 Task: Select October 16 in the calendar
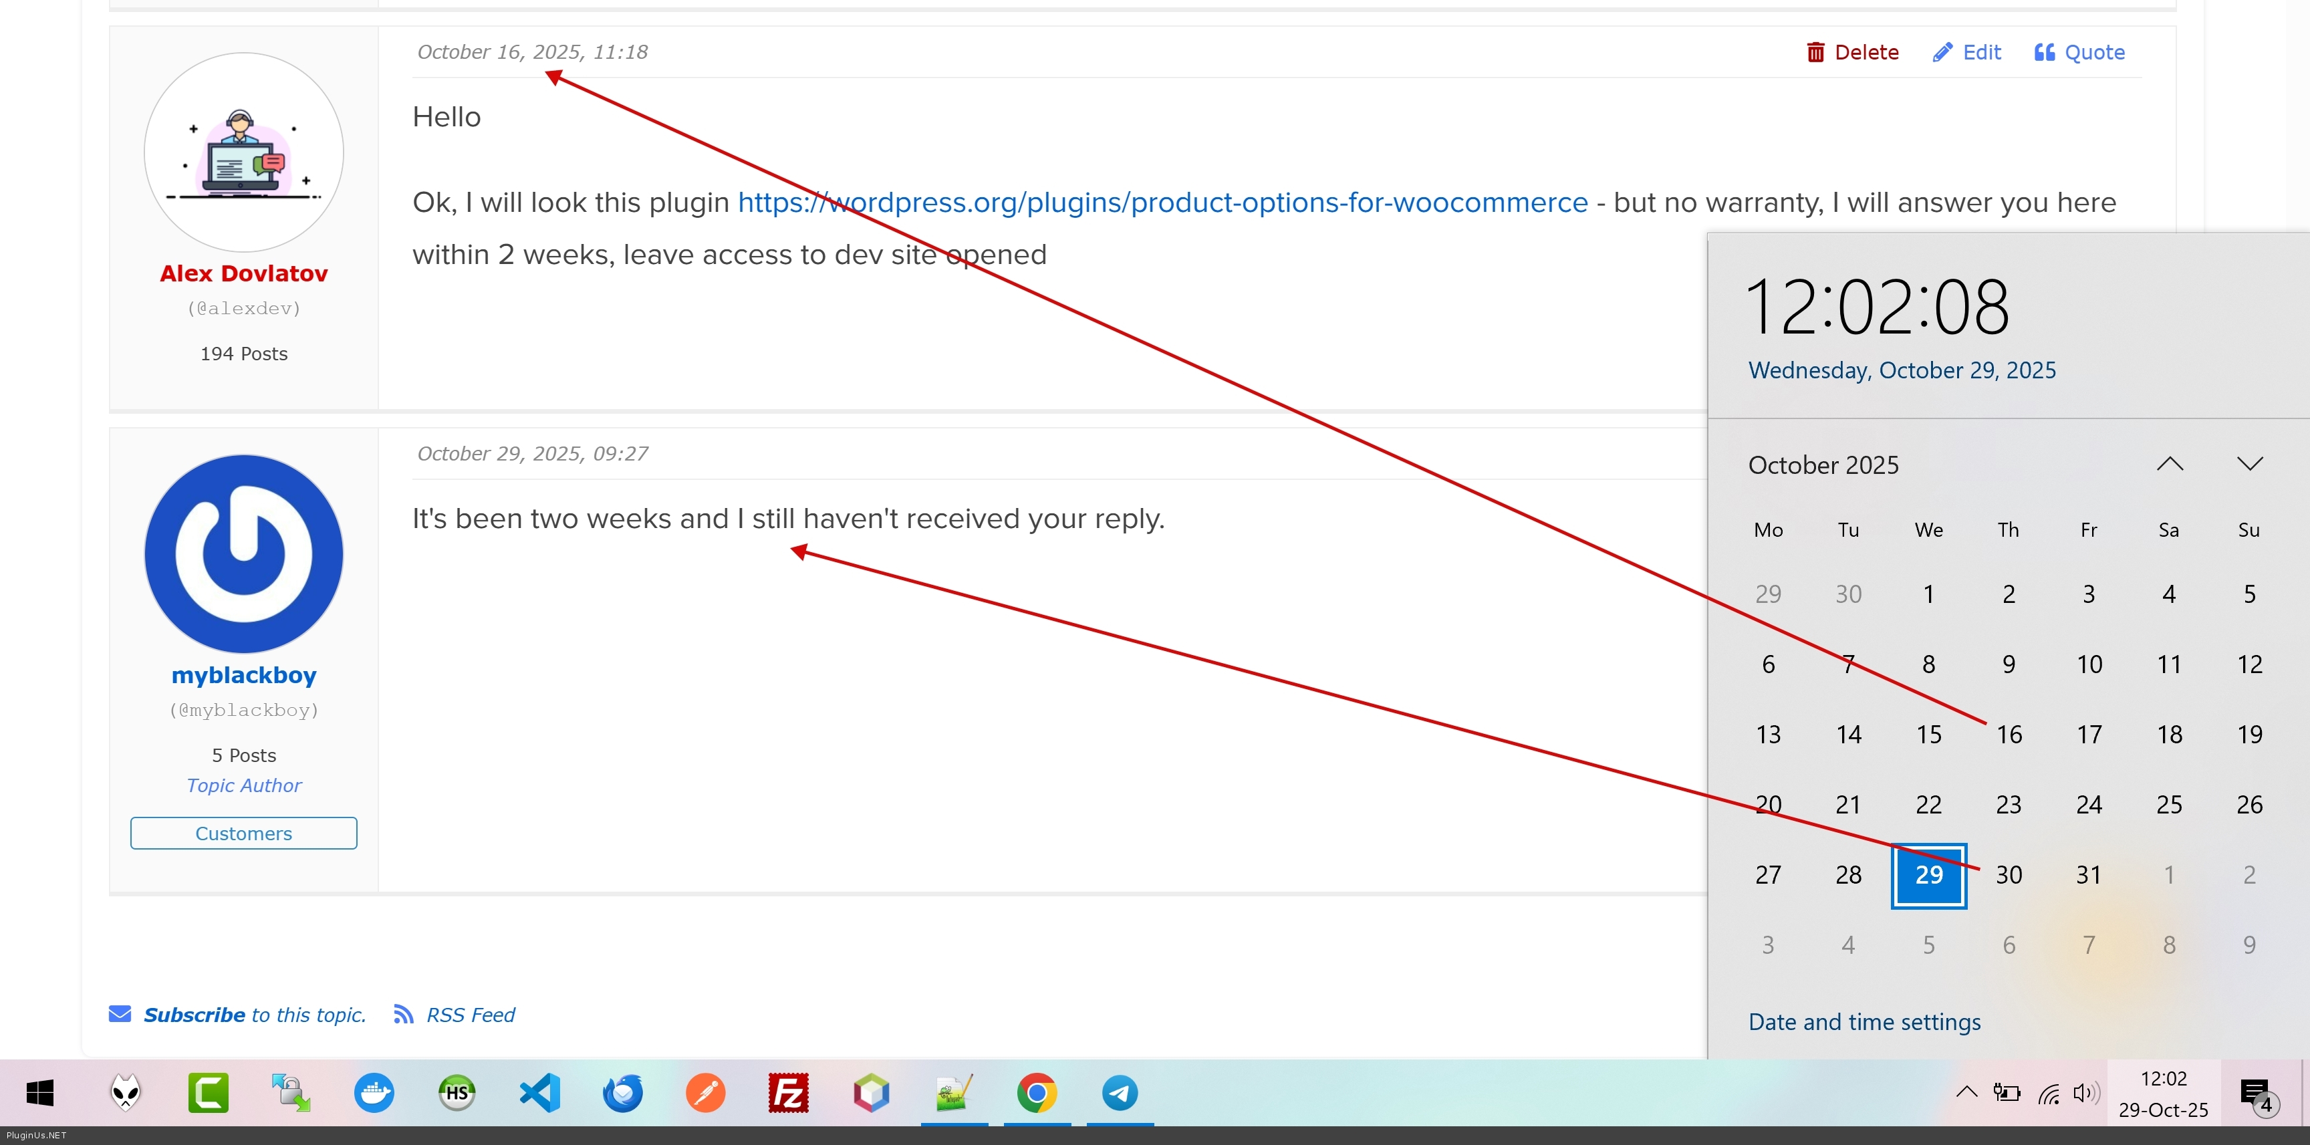pos(2009,735)
